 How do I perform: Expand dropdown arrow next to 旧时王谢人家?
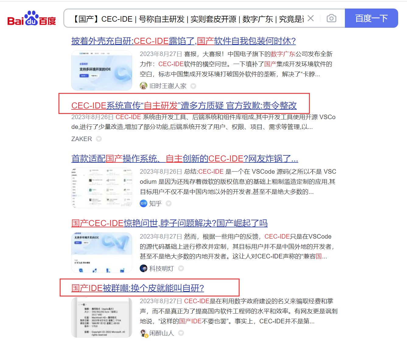click(x=193, y=86)
